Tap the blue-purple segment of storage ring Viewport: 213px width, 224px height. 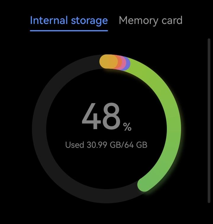point(128,64)
